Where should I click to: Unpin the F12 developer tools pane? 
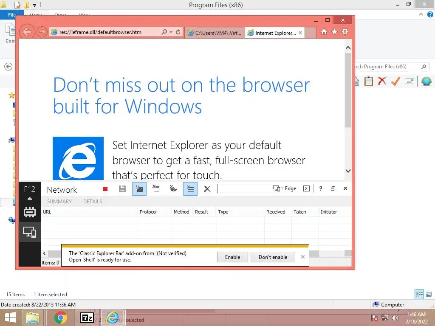(x=333, y=188)
